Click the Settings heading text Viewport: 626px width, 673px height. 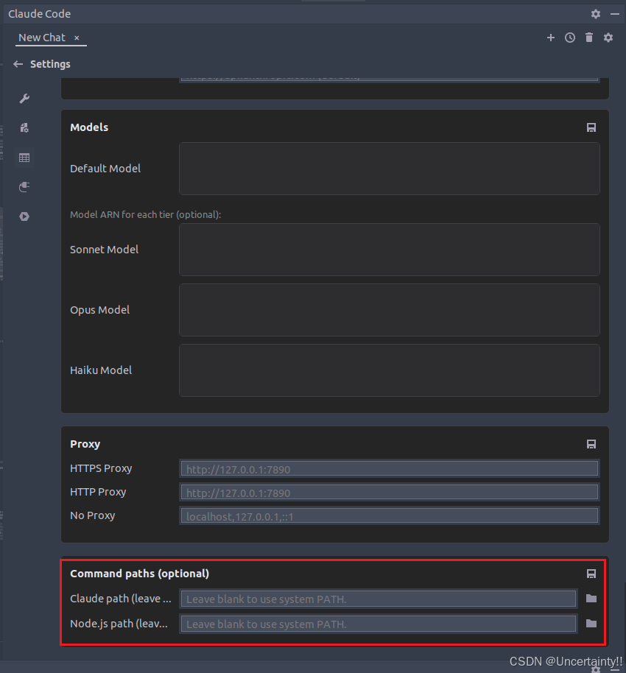(50, 64)
